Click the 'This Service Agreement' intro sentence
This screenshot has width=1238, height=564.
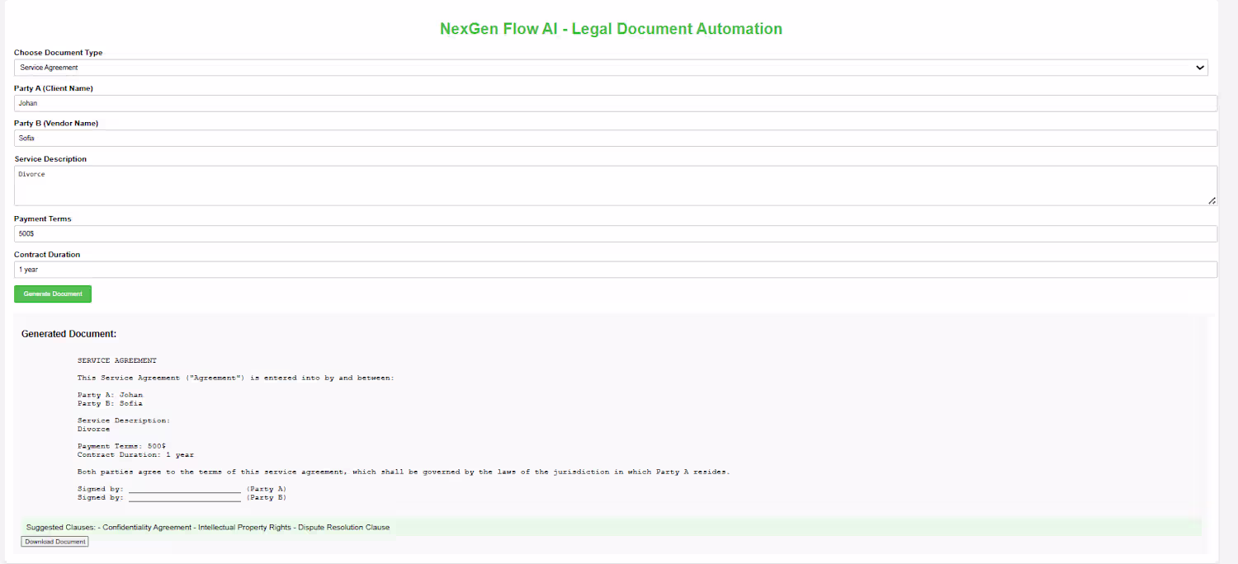point(236,378)
